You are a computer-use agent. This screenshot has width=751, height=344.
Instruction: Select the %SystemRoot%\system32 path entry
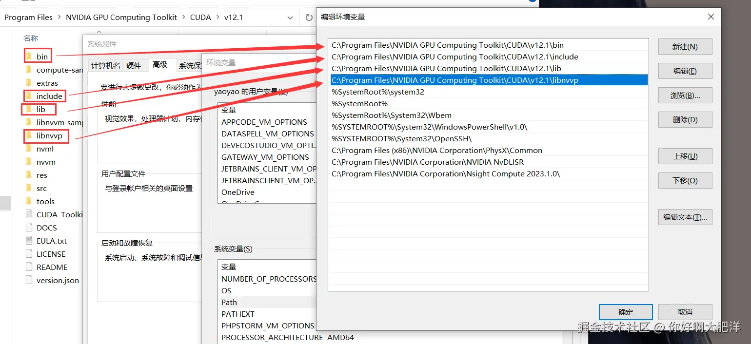pos(378,92)
